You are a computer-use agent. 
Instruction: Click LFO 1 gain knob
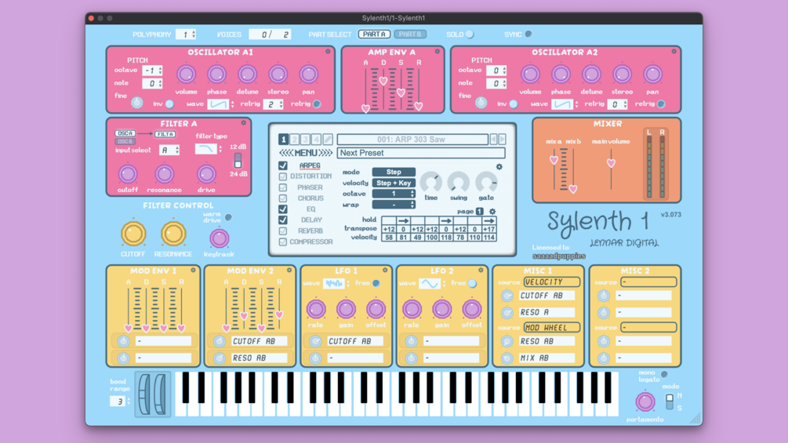[346, 309]
